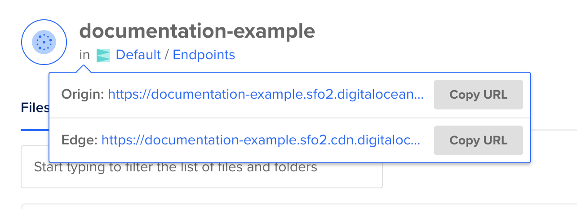Click the dotted ring inside the avatar
The image size is (577, 209).
(x=44, y=42)
